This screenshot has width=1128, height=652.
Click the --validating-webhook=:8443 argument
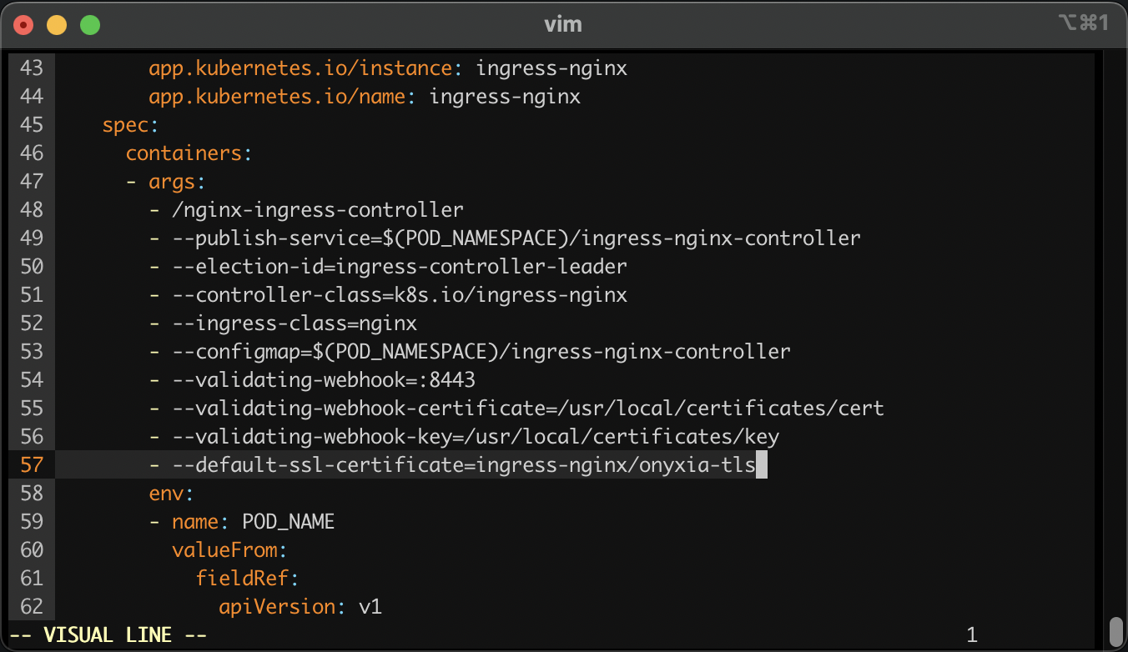pos(323,380)
